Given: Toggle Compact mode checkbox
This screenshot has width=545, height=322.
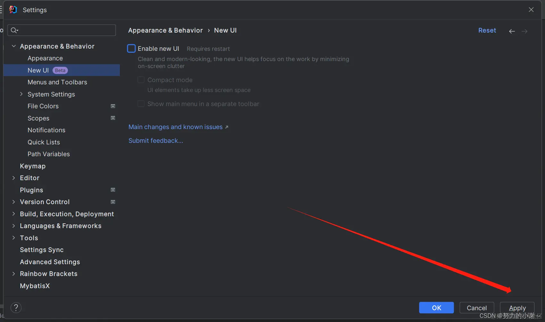Looking at the screenshot, I should point(141,80).
